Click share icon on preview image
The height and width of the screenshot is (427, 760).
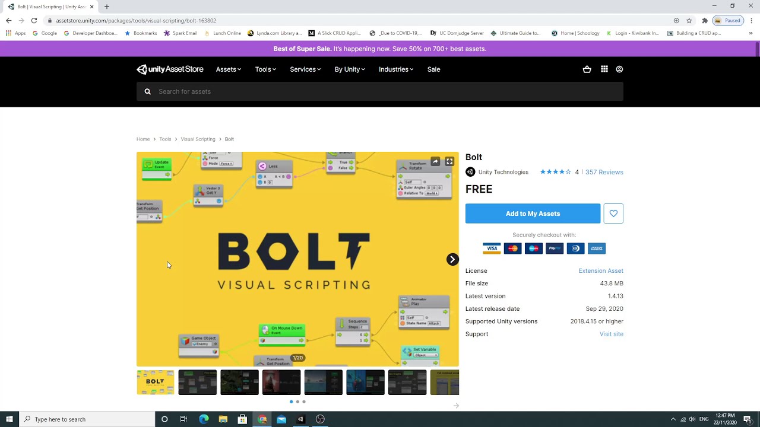point(435,161)
